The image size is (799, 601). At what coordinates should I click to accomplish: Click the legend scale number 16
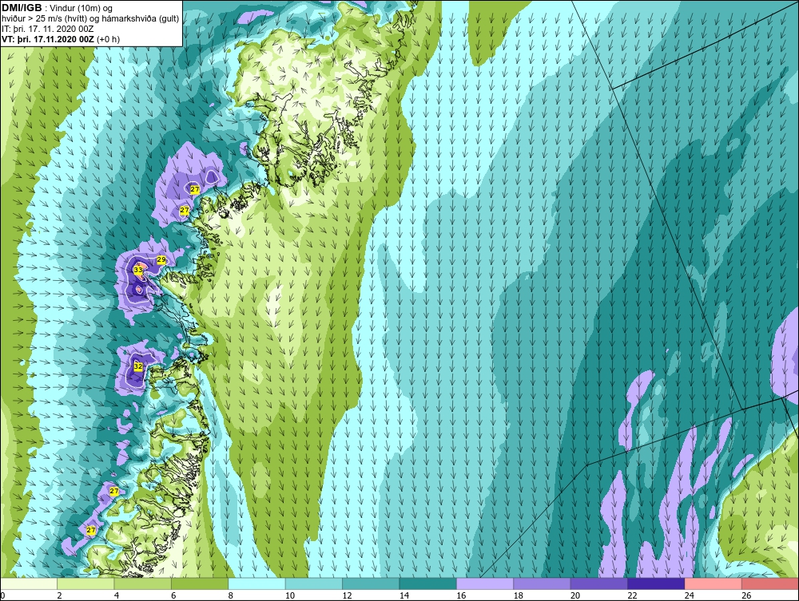(x=461, y=596)
